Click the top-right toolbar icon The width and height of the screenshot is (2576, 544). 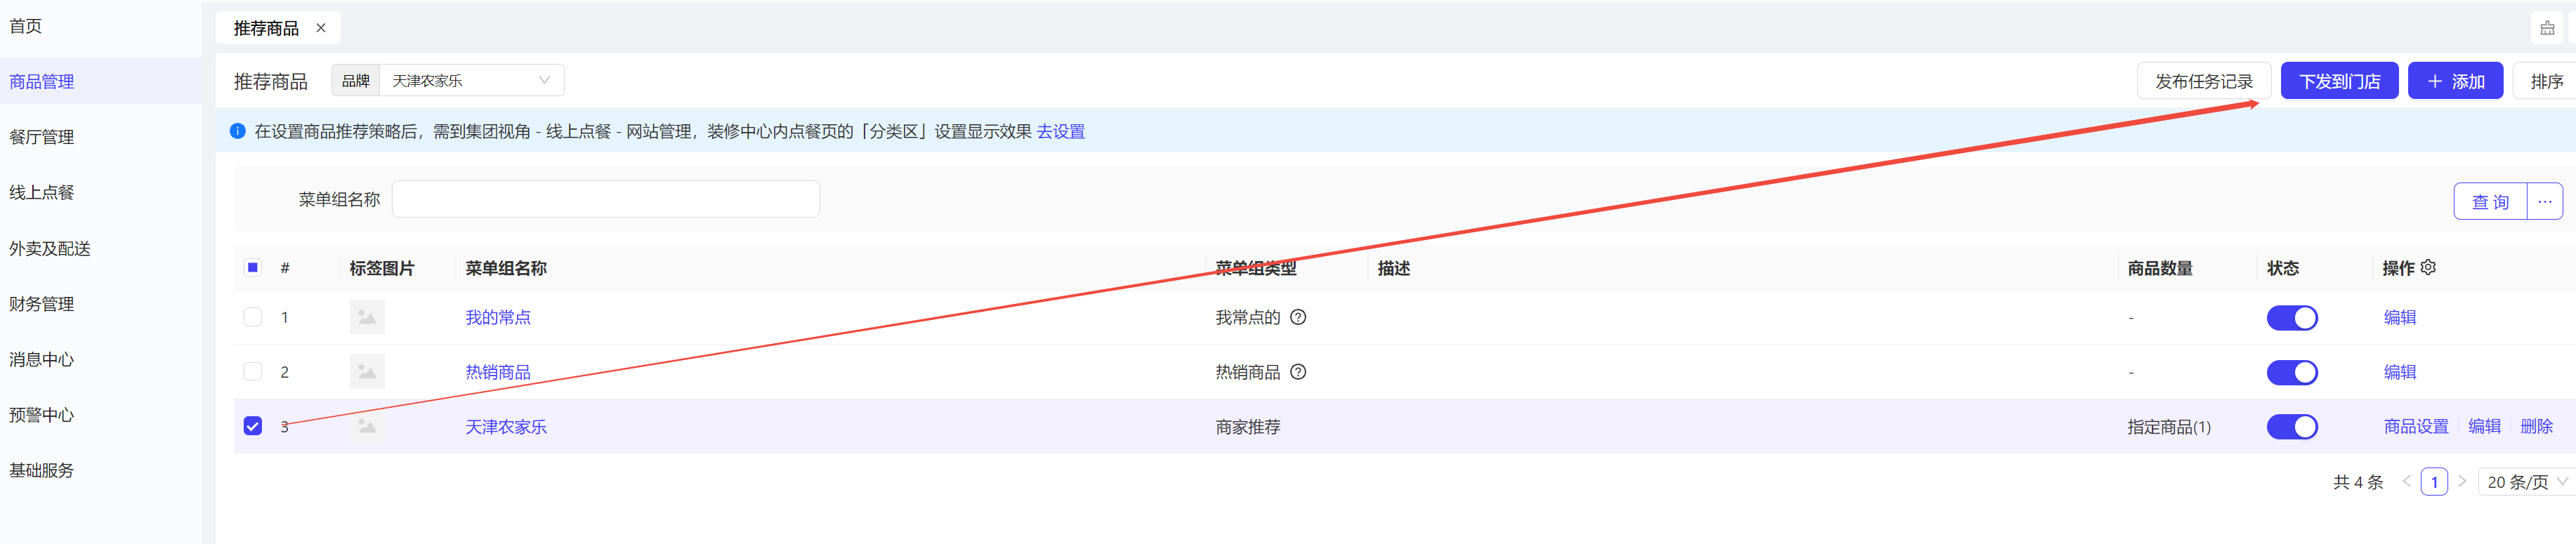2547,28
